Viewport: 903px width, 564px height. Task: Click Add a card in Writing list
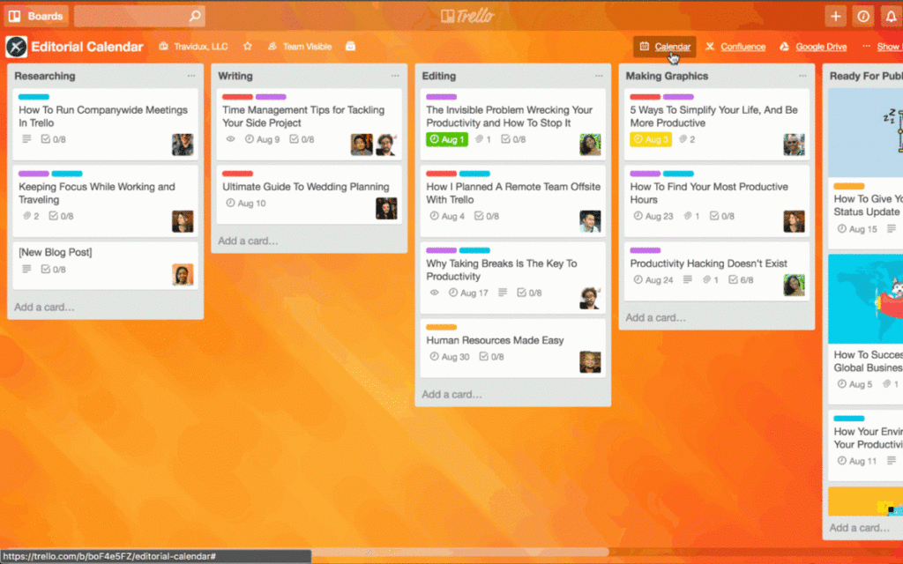248,241
